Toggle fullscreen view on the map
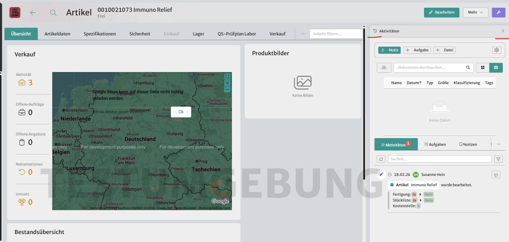The image size is (509, 242). (x=227, y=76)
